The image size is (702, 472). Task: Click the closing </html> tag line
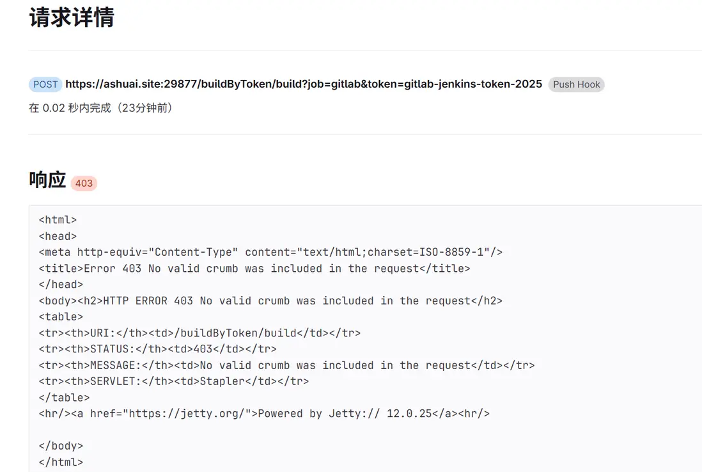tap(61, 462)
